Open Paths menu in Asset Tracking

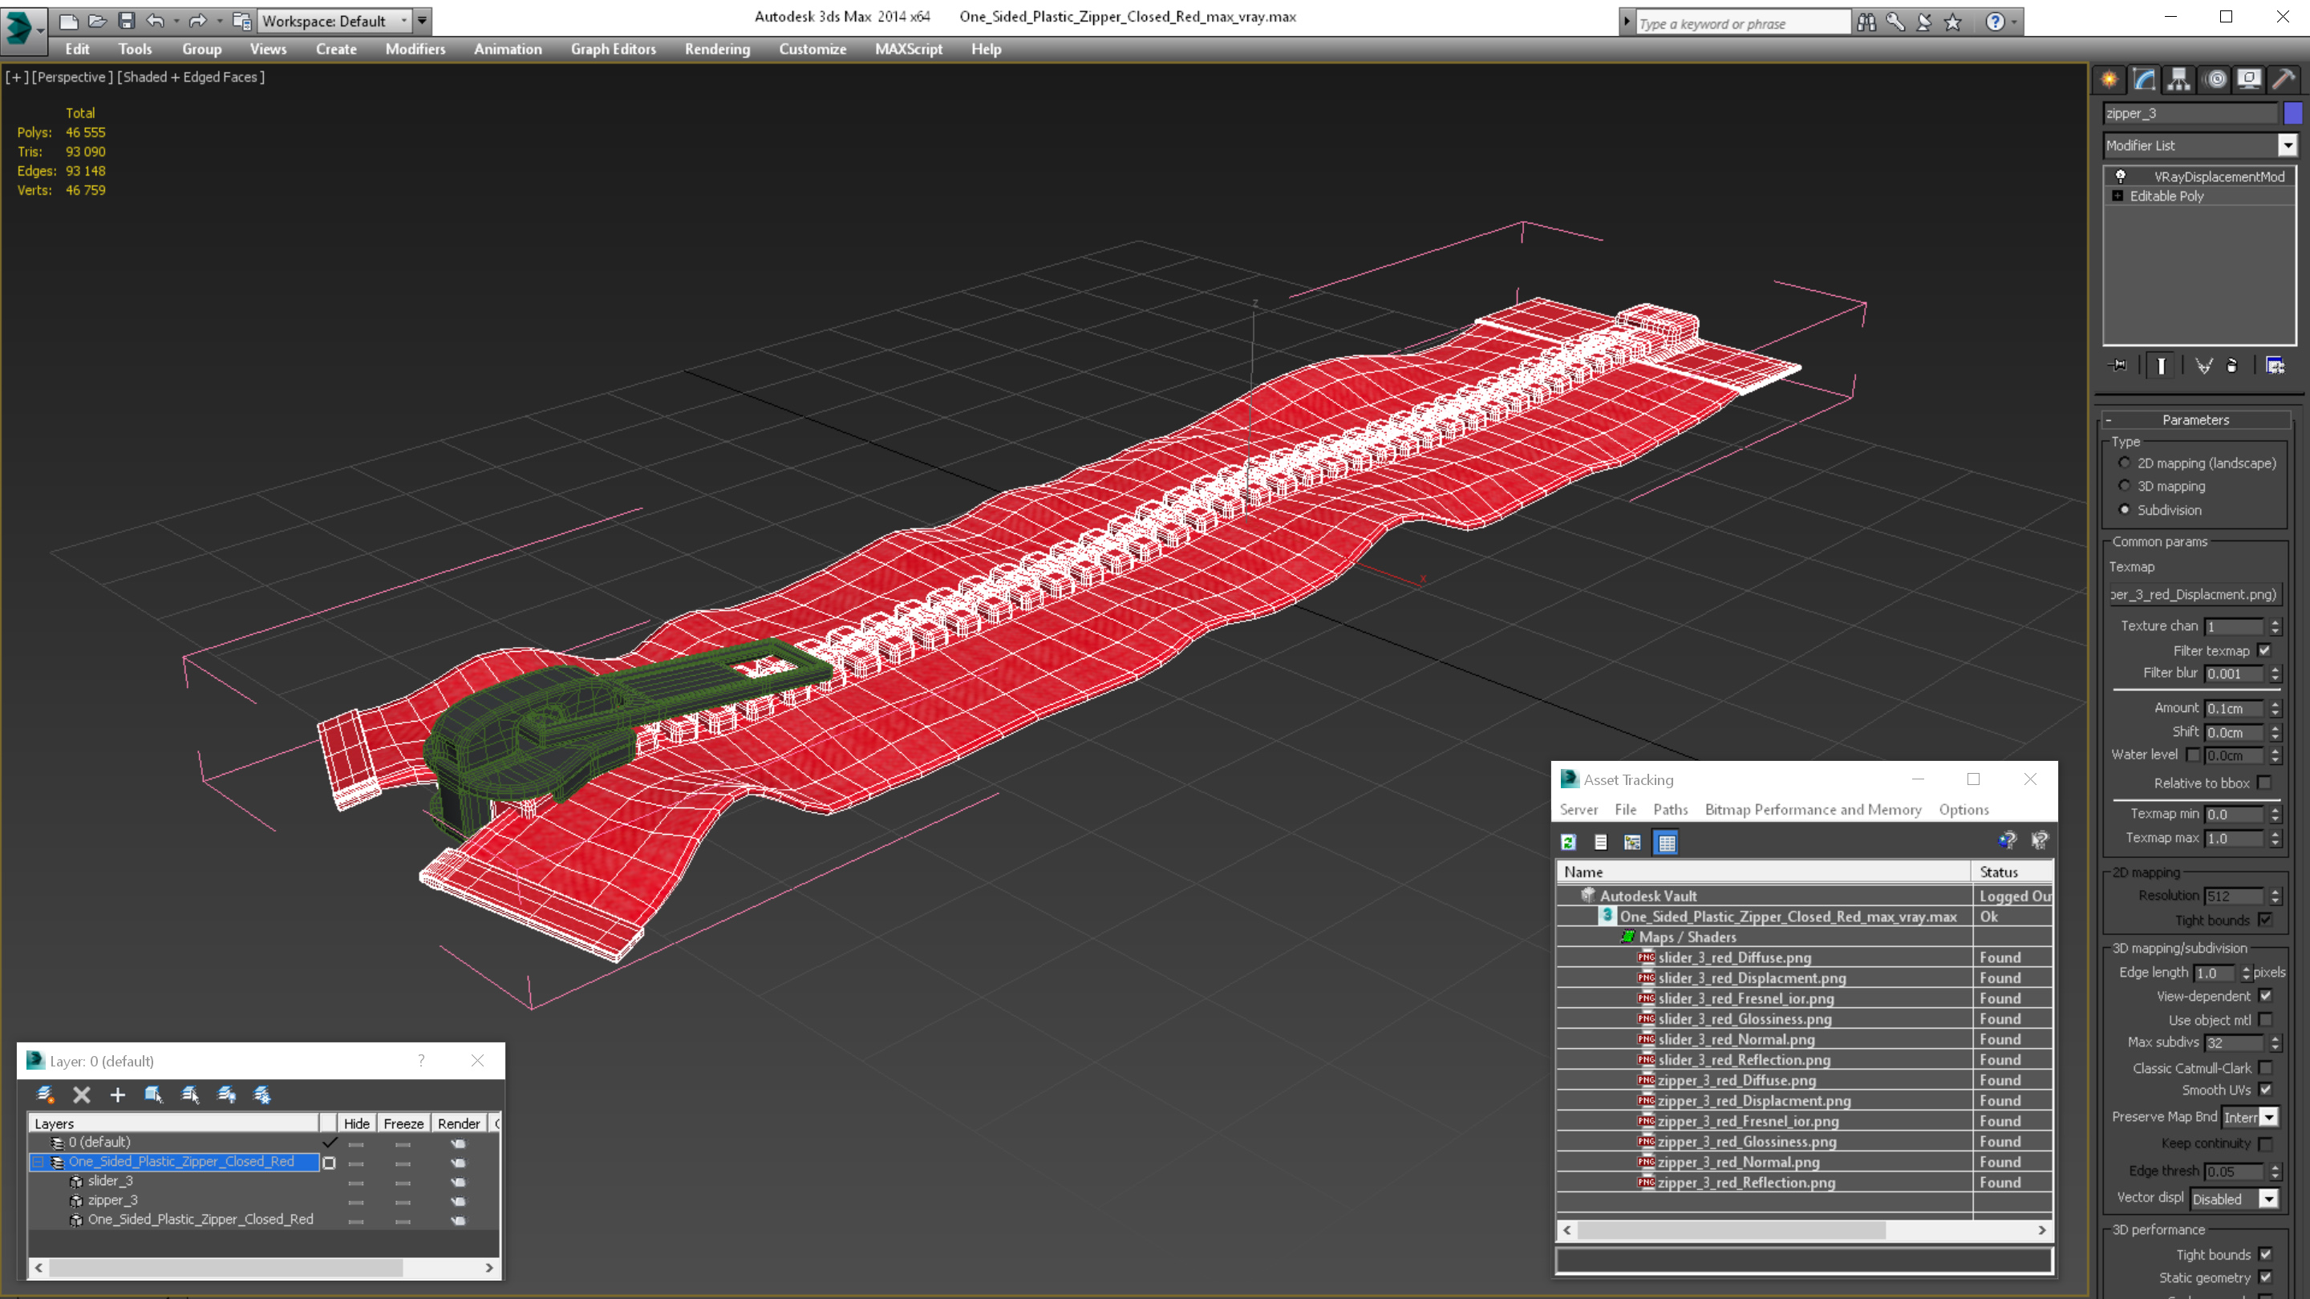tap(1670, 810)
